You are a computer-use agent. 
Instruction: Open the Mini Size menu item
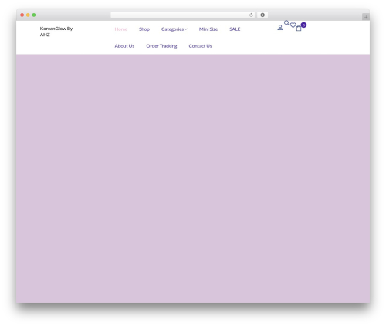(208, 29)
